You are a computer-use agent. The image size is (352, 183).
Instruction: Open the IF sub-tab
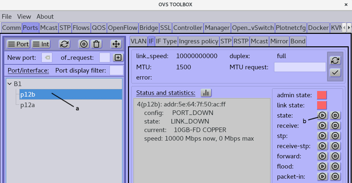pos(151,41)
